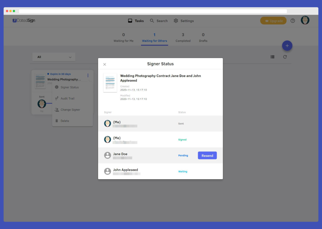322x229 pixels.
Task: Choose Signer Status from the context menu
Action: click(57, 87)
